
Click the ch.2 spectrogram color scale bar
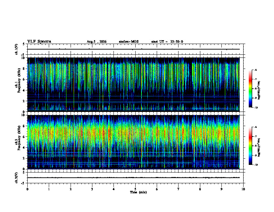(250, 146)
